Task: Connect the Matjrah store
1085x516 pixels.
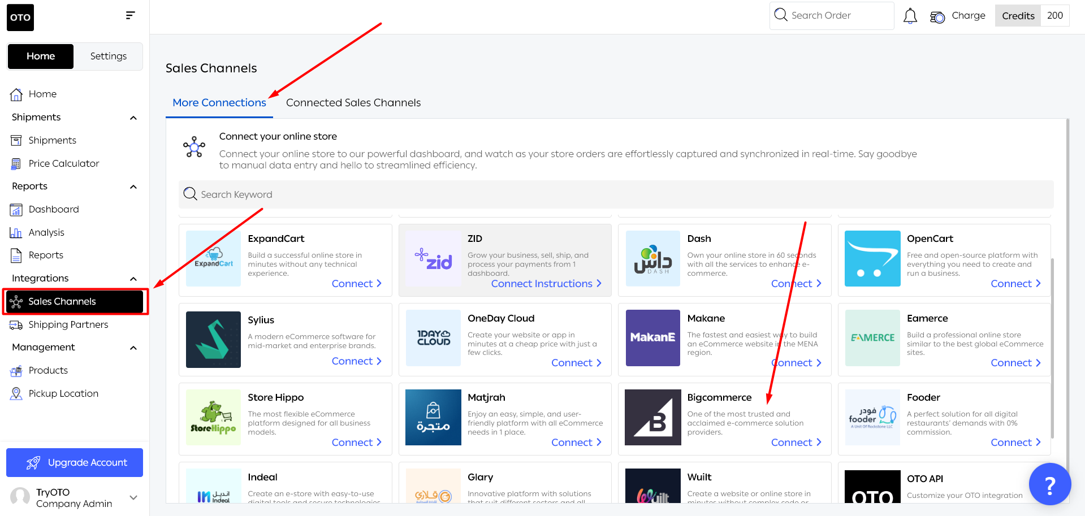Action: [577, 443]
